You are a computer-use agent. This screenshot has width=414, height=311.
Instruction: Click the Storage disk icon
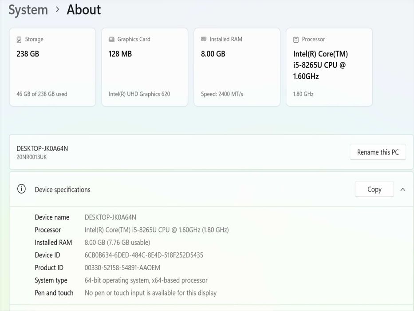click(x=19, y=40)
